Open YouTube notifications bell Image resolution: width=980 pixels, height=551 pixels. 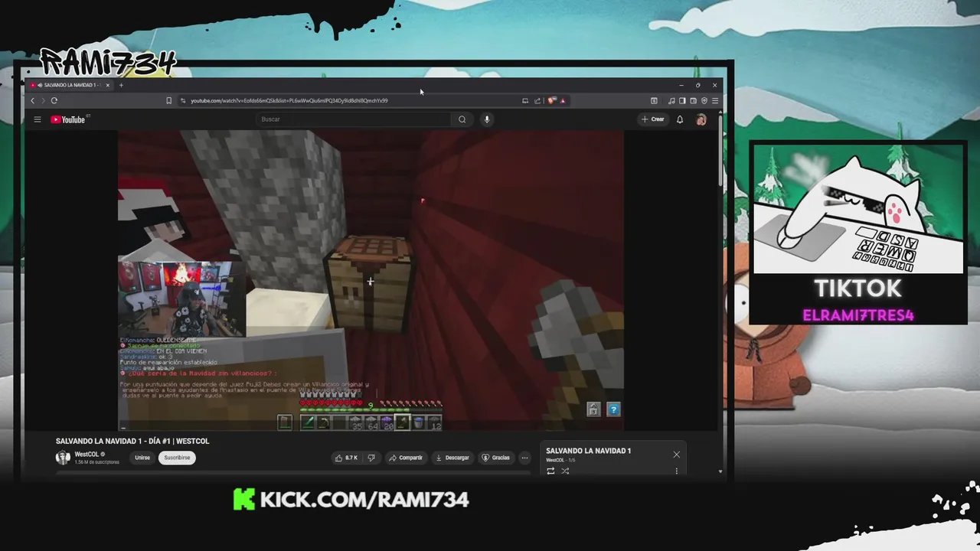point(679,119)
